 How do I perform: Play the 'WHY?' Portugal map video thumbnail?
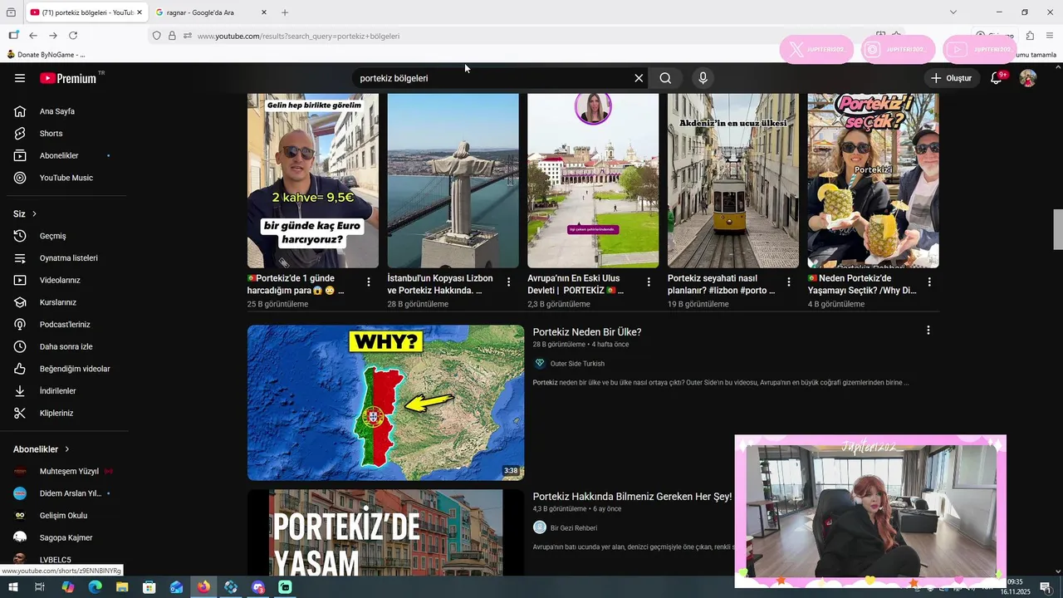coord(385,403)
